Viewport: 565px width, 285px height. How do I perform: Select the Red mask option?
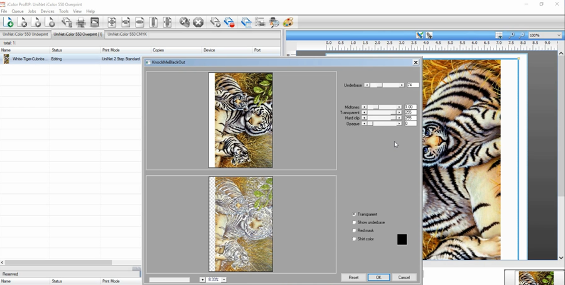355,231
